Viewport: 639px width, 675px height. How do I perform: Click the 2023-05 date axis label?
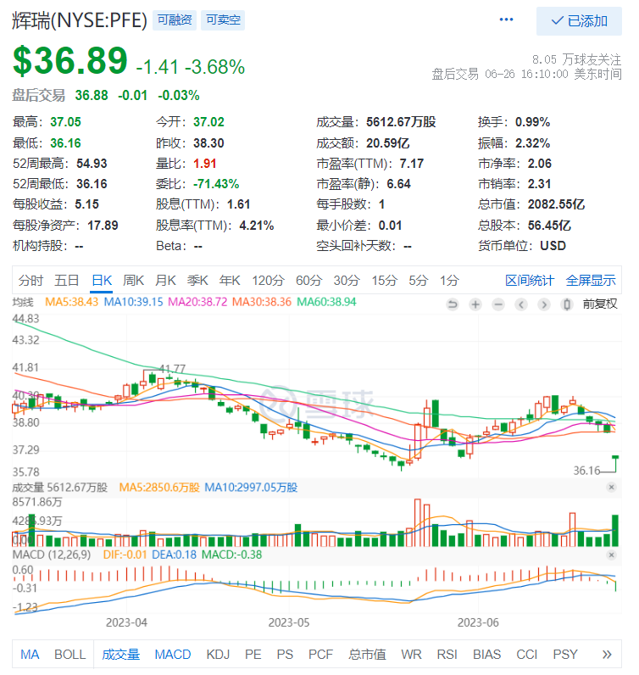pos(289,623)
